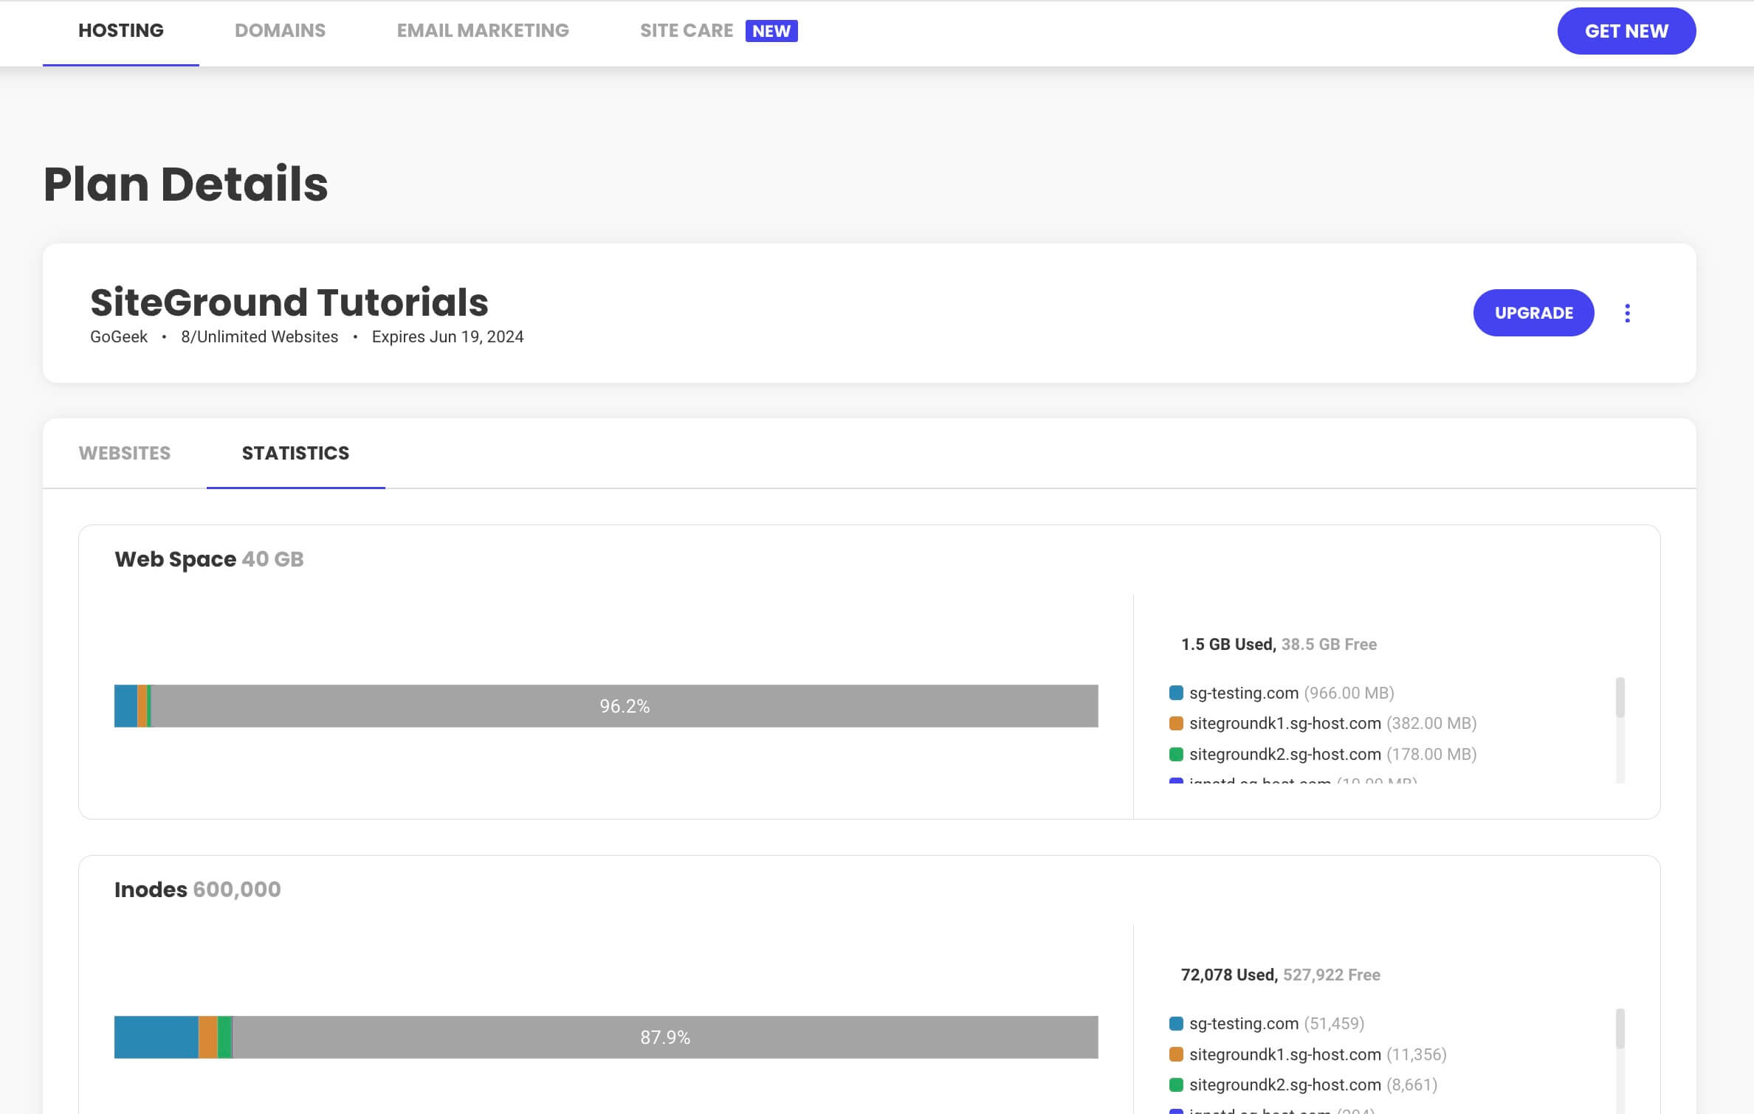Viewport: 1754px width, 1114px height.
Task: Go to the Email Marketing tab
Action: click(x=483, y=31)
